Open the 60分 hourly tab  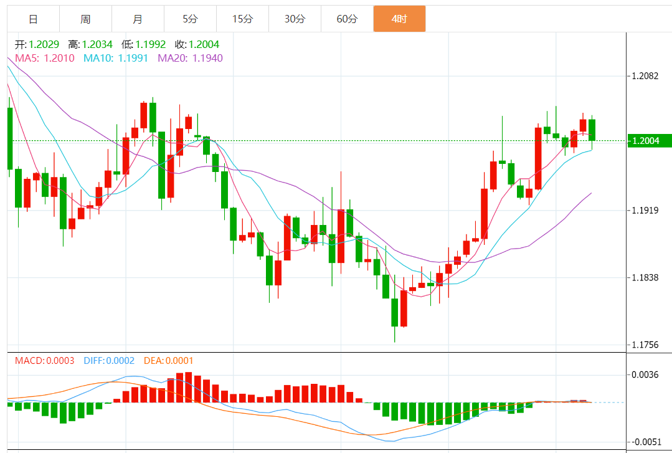tap(347, 19)
